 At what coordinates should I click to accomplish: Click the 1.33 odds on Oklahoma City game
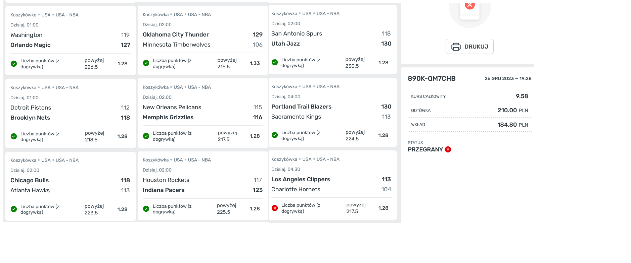point(255,63)
